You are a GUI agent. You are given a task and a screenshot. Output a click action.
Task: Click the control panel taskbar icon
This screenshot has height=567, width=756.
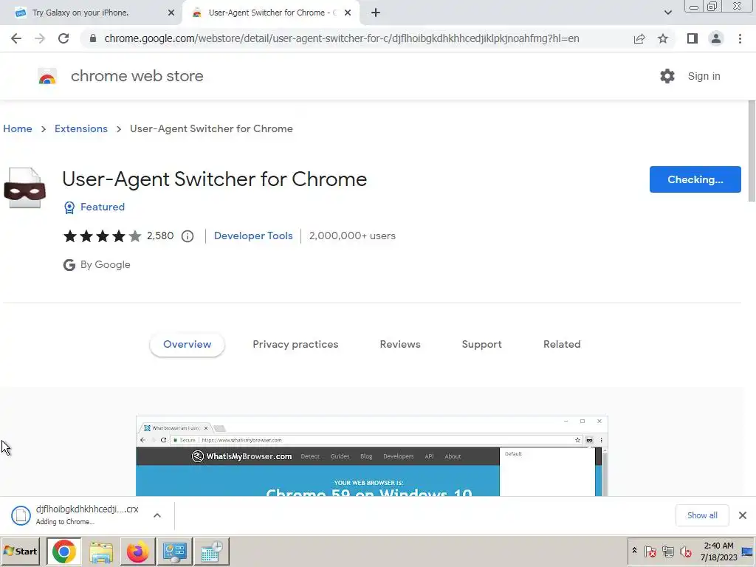tap(174, 551)
